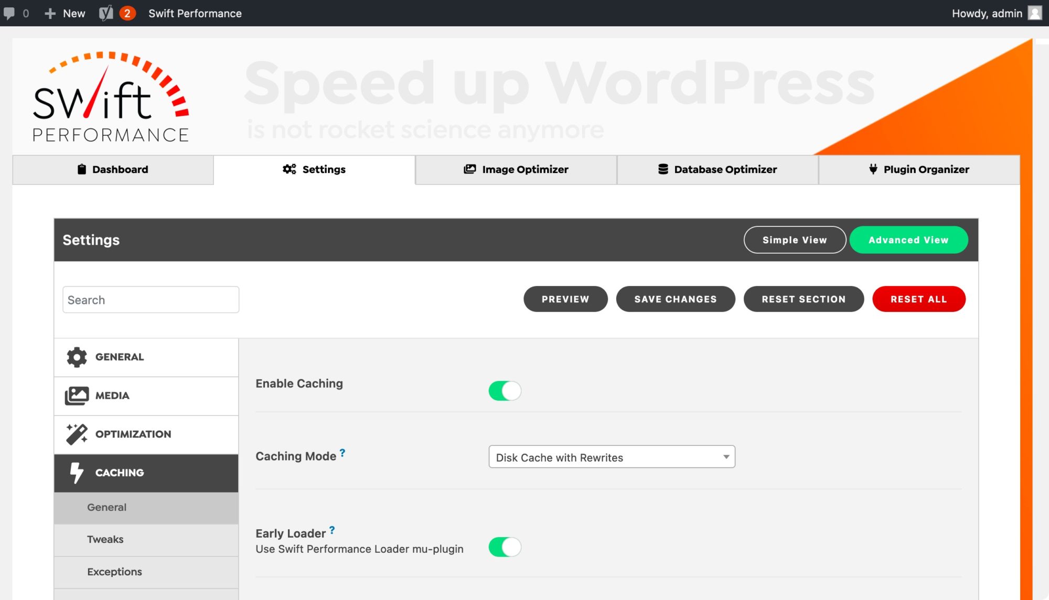
Task: Click the Optimization magic wand icon
Action: click(x=77, y=434)
